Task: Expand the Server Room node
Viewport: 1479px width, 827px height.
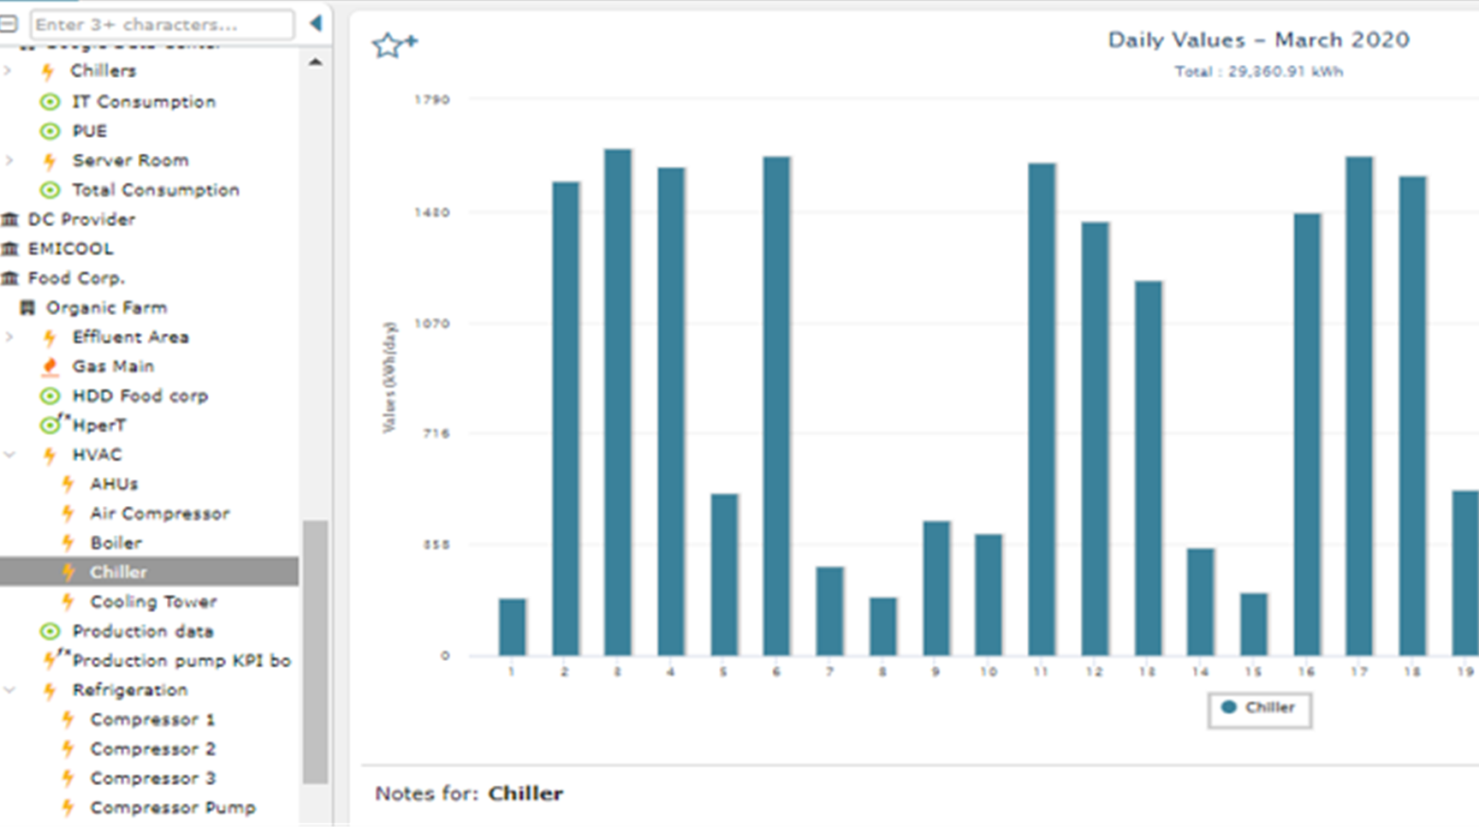Action: click(9, 160)
